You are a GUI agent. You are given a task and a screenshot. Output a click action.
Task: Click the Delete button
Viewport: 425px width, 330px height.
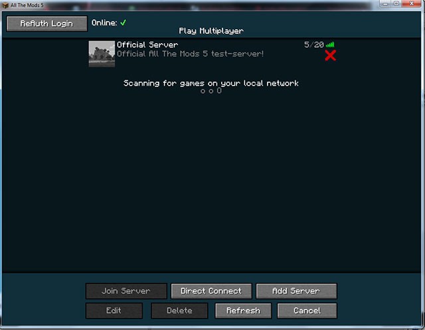(x=179, y=311)
